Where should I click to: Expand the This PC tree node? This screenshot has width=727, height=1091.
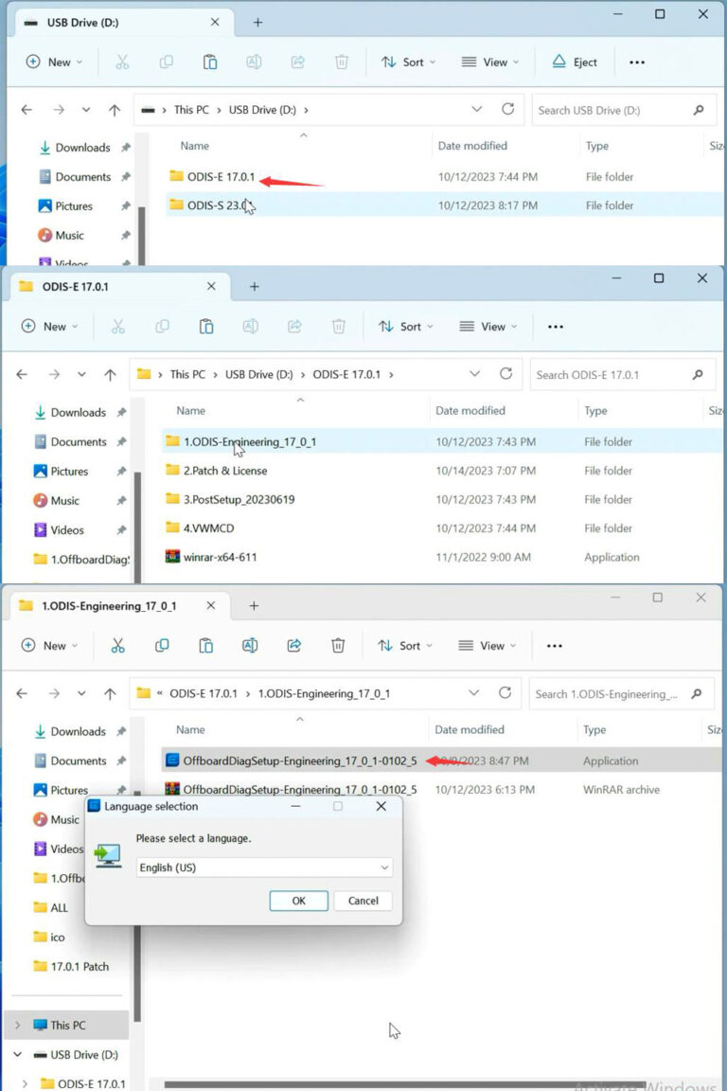(x=19, y=1026)
